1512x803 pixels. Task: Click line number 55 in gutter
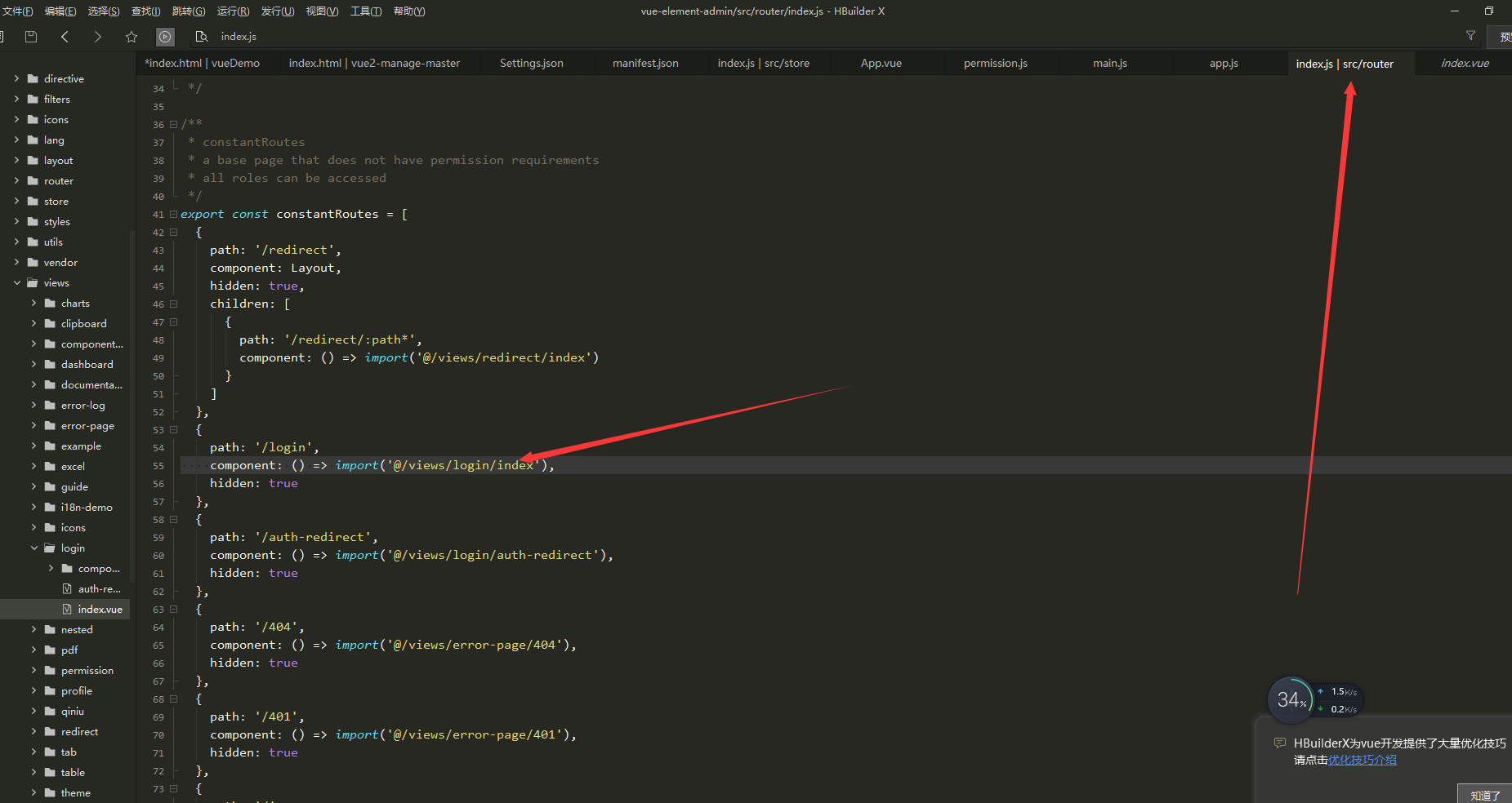(158, 466)
